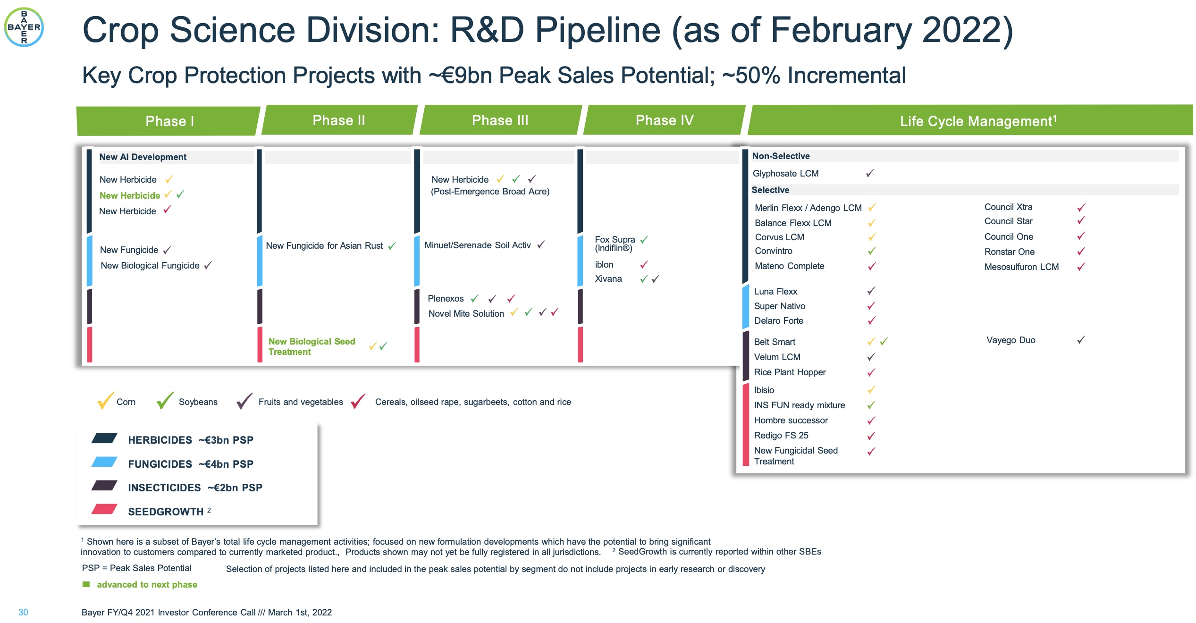Click the Velum LCM checkmark
1196x623 pixels.
pyautogui.click(x=871, y=357)
